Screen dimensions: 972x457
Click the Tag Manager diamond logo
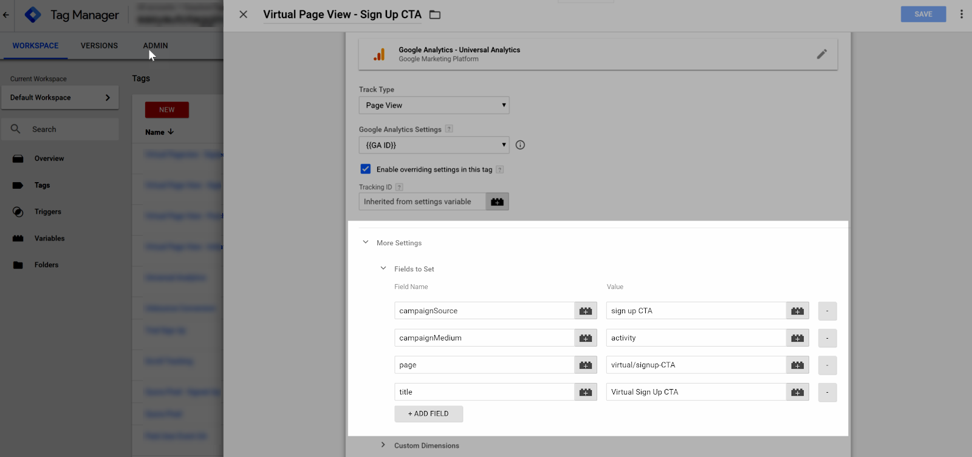pyautogui.click(x=33, y=15)
